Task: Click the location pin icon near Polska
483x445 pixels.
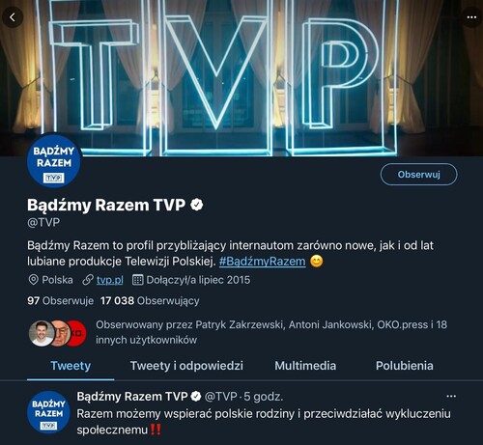Action: (34, 280)
